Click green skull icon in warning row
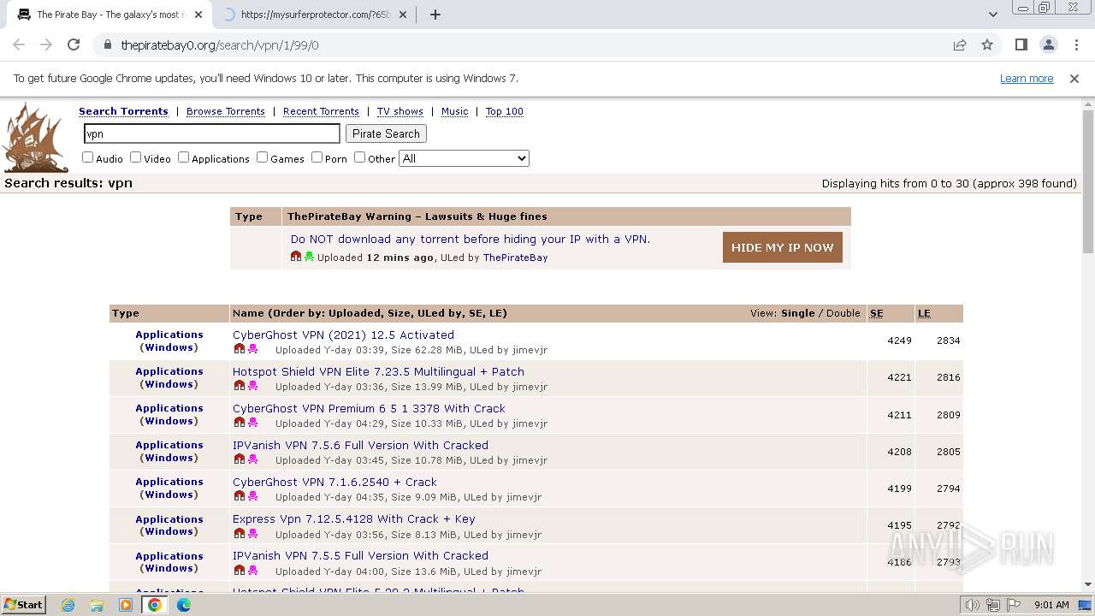 pyautogui.click(x=309, y=257)
